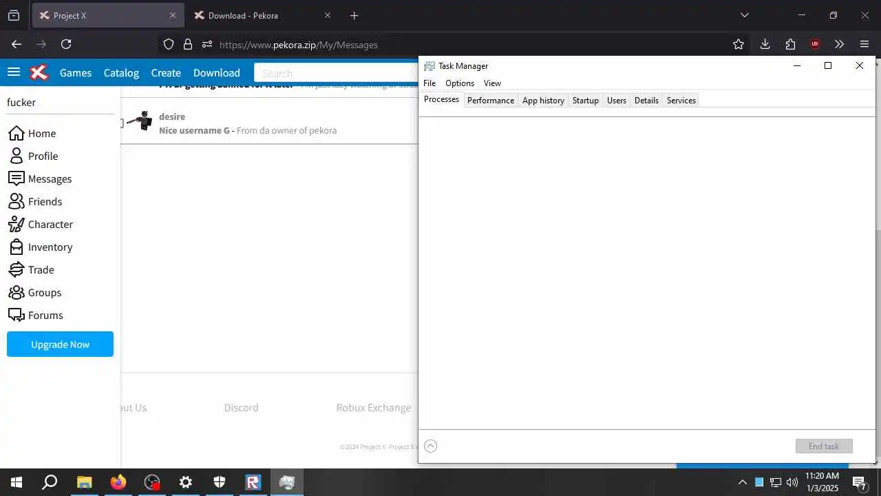This screenshot has width=881, height=496.
Task: Click the Firefox icon on the taskbar
Action: tap(118, 482)
